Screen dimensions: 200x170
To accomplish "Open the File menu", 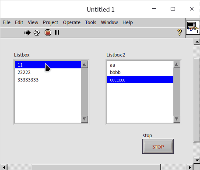I will pos(7,22).
